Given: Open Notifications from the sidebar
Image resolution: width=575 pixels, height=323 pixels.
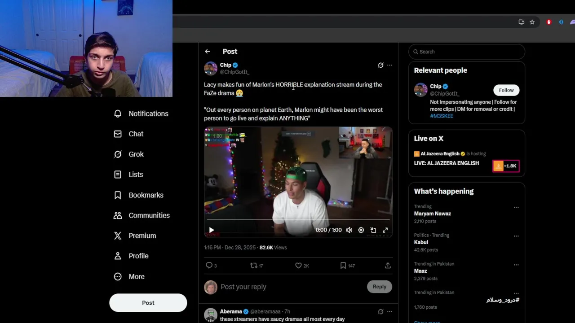Looking at the screenshot, I should [x=142, y=113].
